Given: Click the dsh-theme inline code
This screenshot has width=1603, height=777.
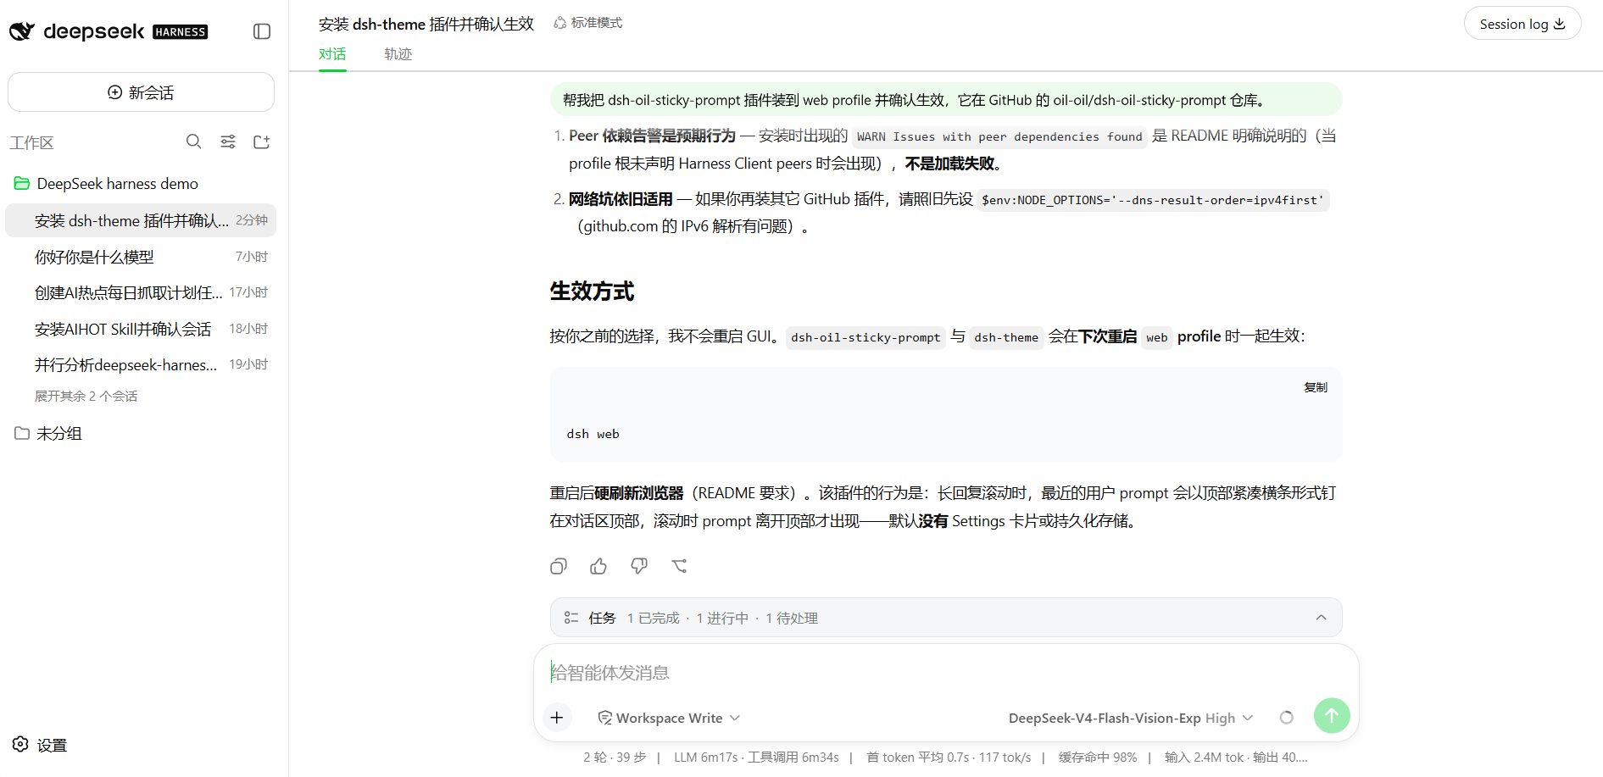Looking at the screenshot, I should coord(1006,337).
